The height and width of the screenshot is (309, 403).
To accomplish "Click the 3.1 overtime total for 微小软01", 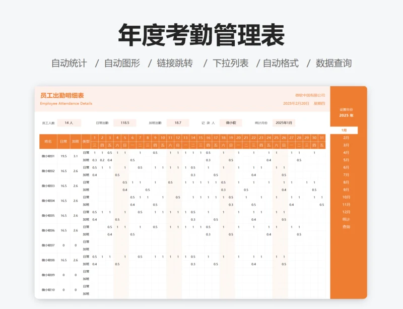I will [76, 156].
